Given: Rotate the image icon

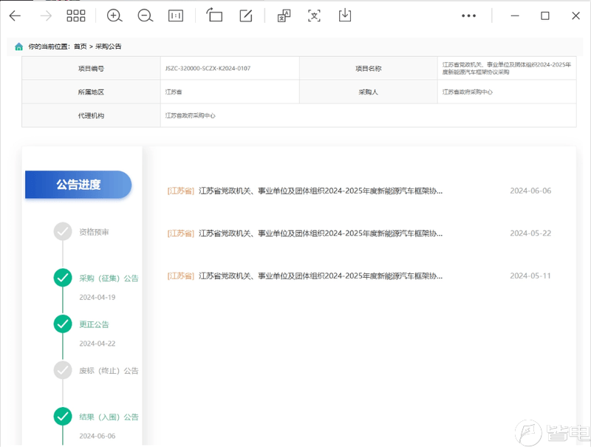Looking at the screenshot, I should coord(214,15).
